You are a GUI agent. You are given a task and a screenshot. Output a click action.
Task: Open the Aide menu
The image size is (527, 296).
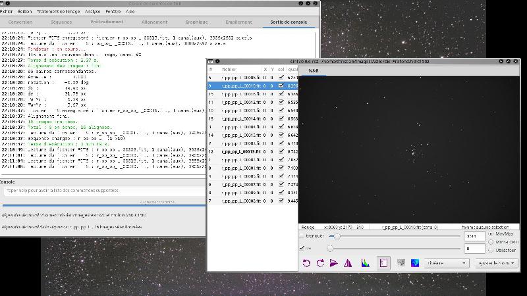click(x=130, y=11)
